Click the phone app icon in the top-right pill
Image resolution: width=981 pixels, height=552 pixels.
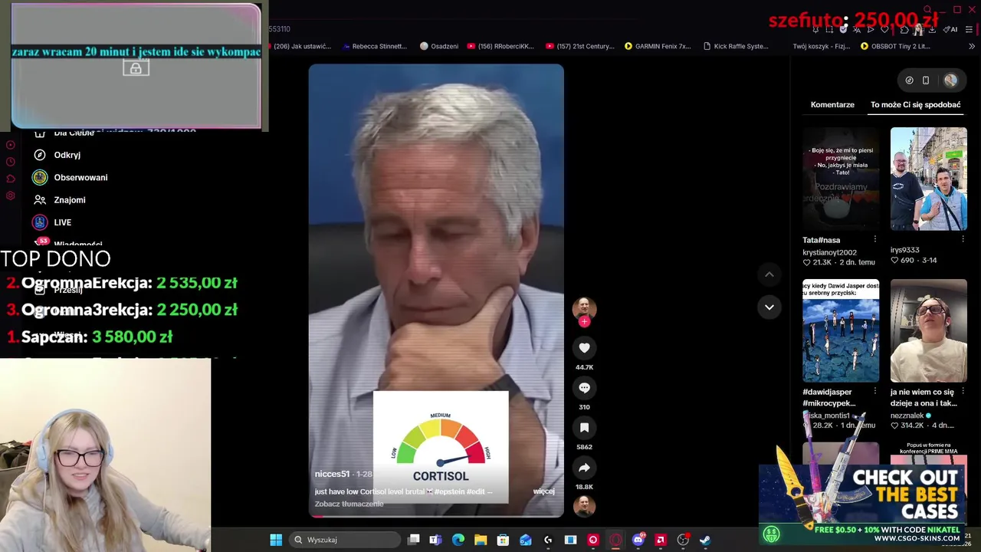(x=926, y=80)
